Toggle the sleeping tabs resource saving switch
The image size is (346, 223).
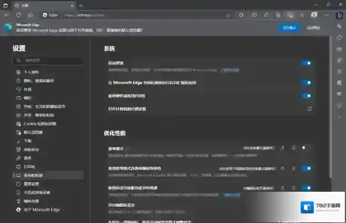coord(307,188)
